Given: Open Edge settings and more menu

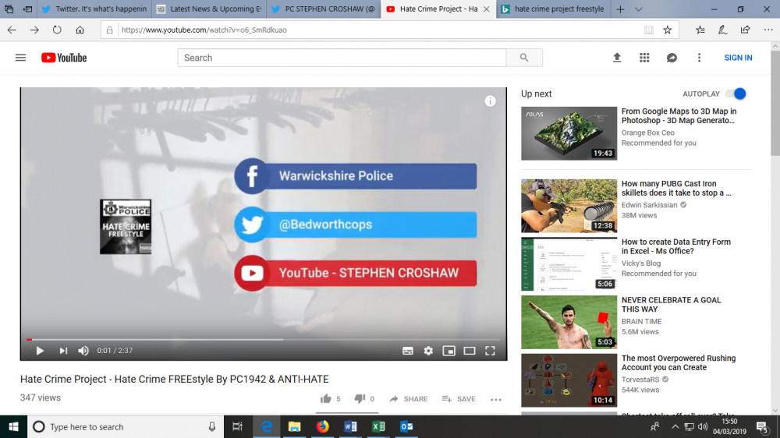Looking at the screenshot, I should coord(768,30).
